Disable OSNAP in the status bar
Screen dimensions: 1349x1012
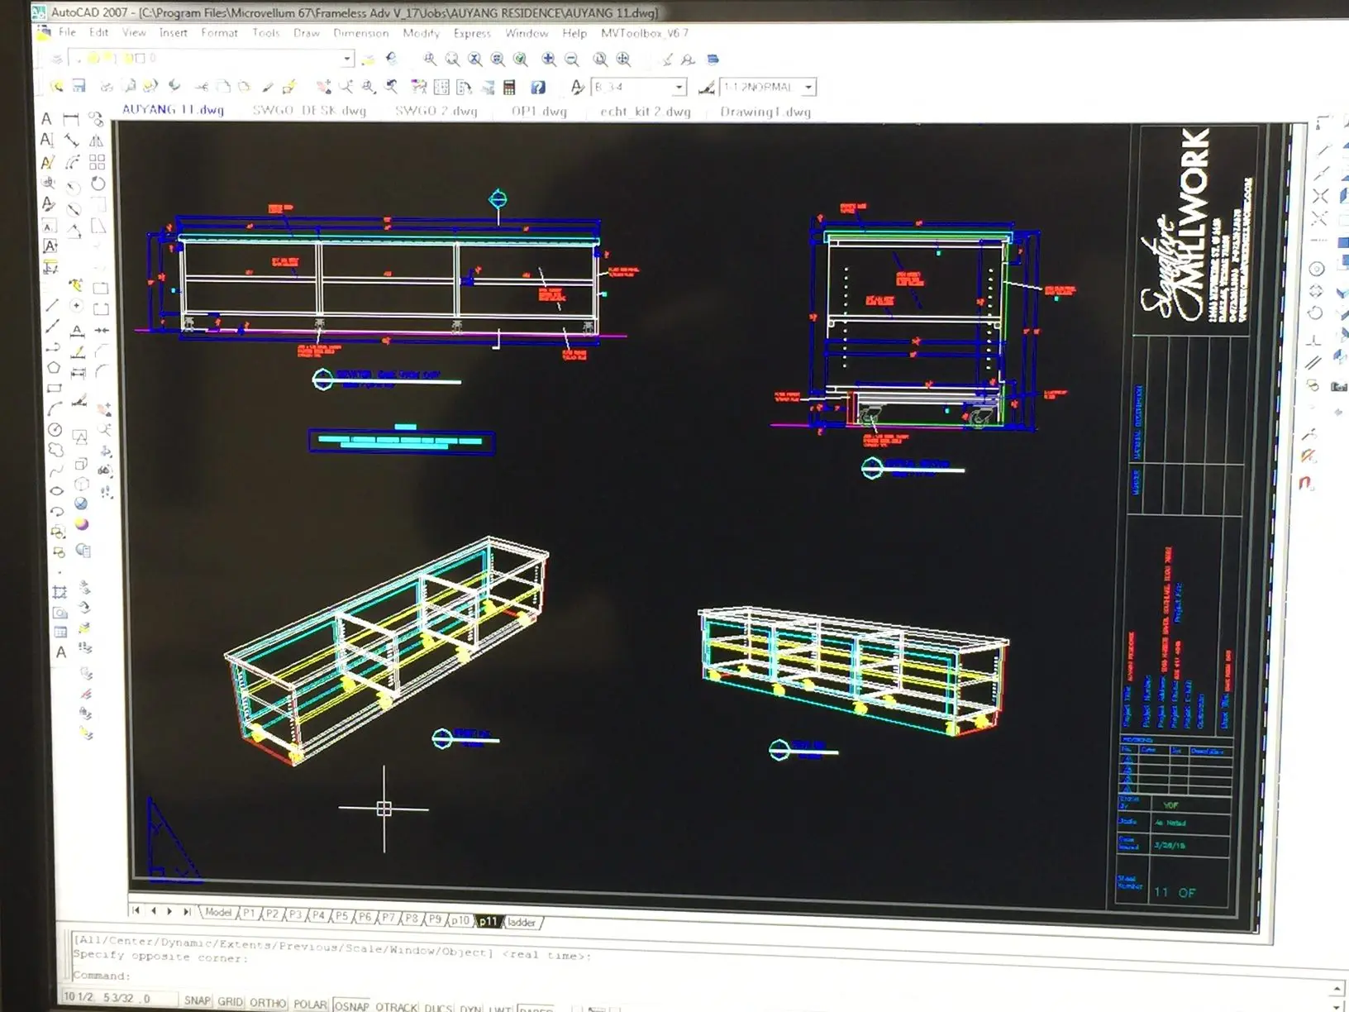[352, 1005]
